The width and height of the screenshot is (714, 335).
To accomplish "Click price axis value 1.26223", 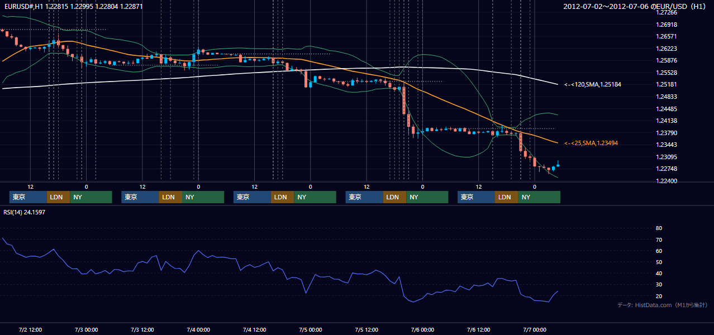I will [667, 49].
